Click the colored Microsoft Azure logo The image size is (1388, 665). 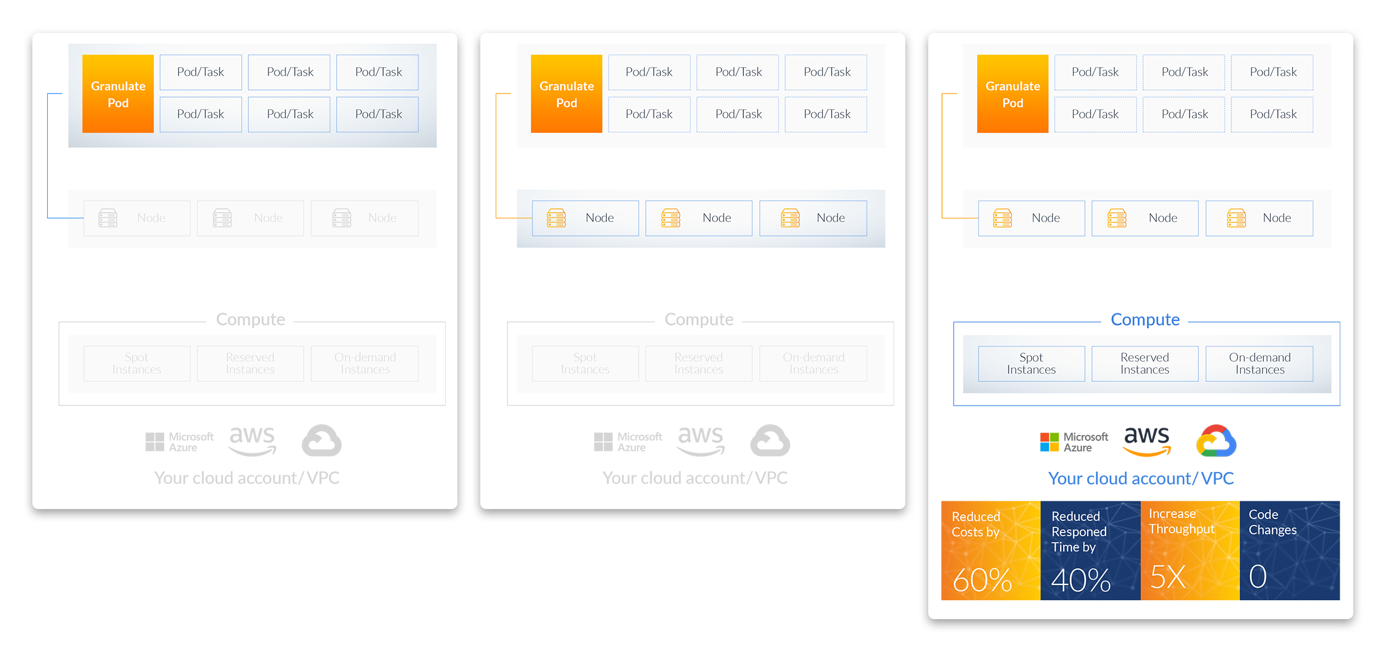click(x=1074, y=442)
